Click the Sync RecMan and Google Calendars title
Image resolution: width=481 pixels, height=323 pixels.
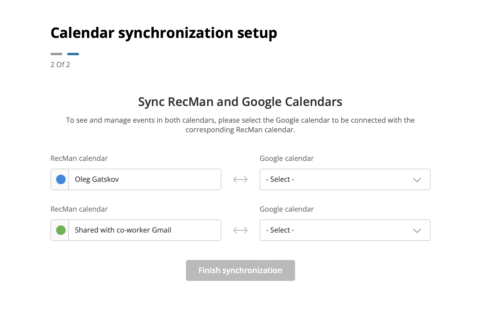pos(240,102)
